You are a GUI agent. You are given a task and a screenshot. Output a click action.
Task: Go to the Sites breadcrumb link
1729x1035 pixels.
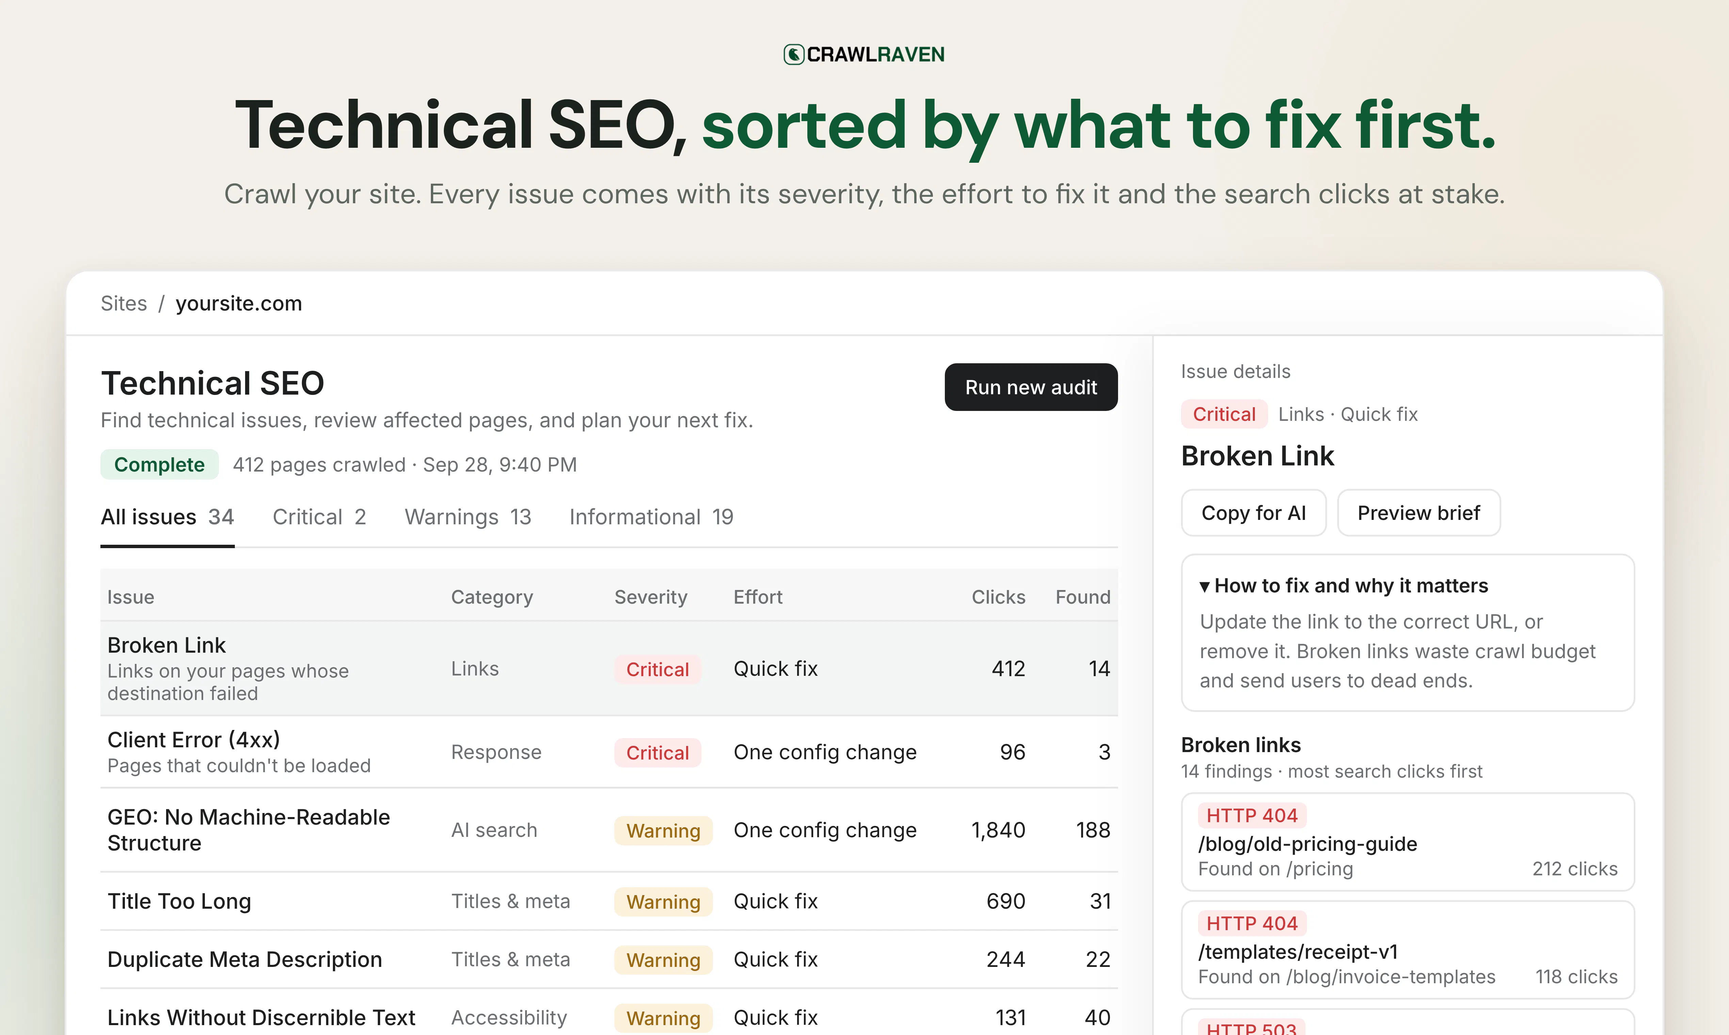pyautogui.click(x=124, y=303)
